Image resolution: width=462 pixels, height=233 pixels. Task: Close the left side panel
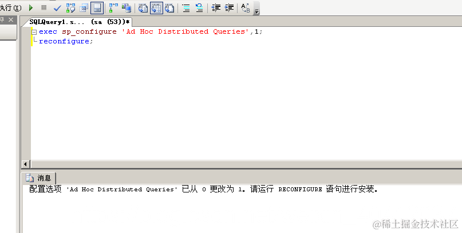coord(11,19)
